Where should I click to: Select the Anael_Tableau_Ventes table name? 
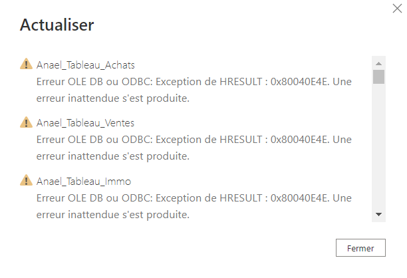[x=85, y=123]
